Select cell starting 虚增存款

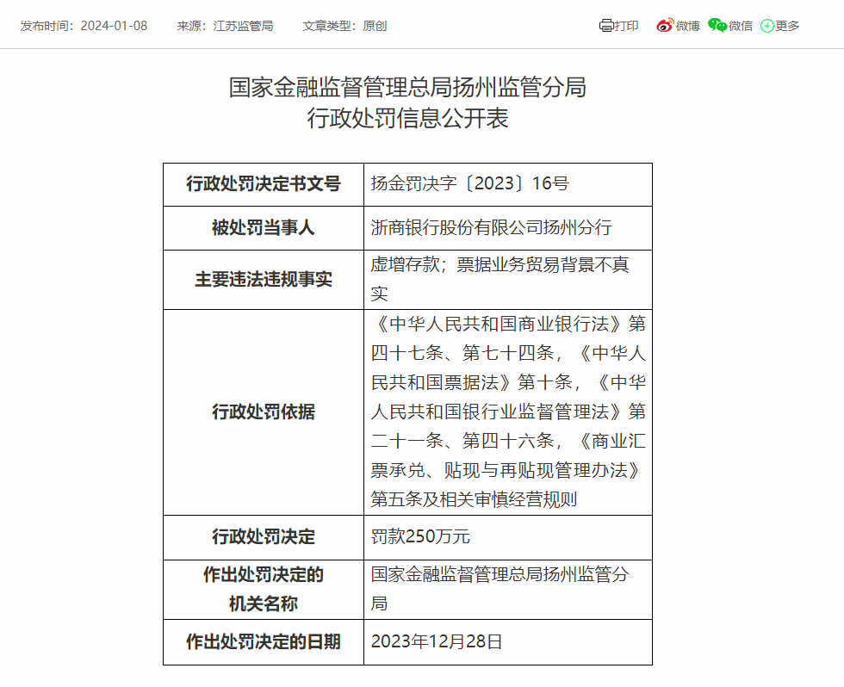[508, 280]
